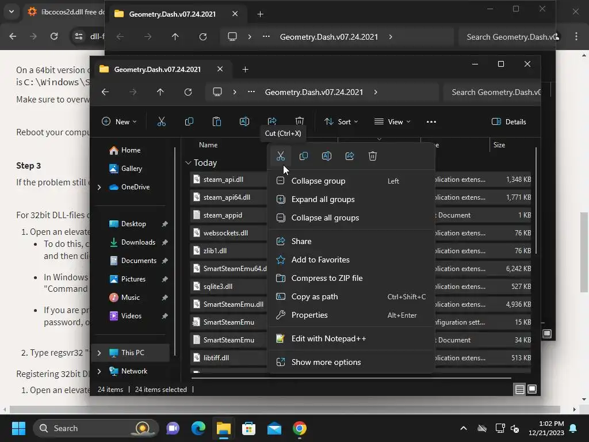Viewport: 589px width, 442px height.
Task: Open a new tab in the back Explorer window
Action: 261,14
